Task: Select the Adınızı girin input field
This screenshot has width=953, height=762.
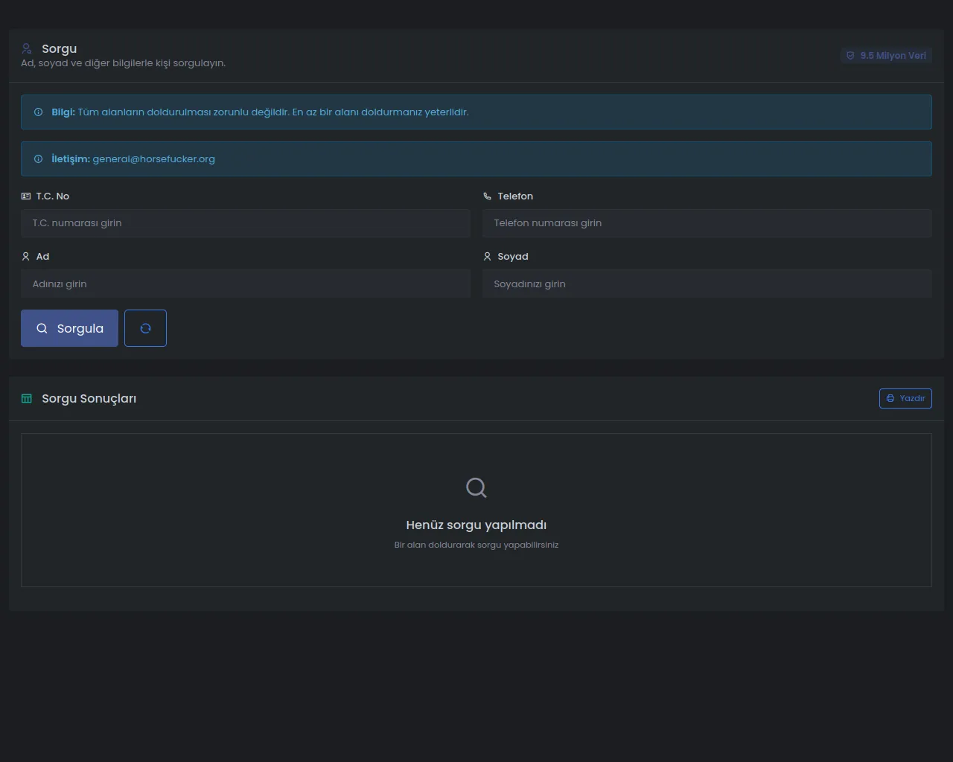Action: (x=246, y=284)
